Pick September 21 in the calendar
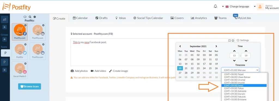The image size is (279, 101). pyautogui.click(x=186, y=68)
